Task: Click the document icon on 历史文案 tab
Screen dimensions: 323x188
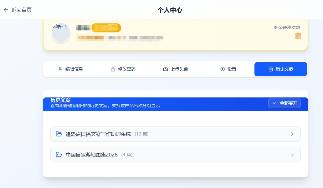Action: [x=271, y=69]
